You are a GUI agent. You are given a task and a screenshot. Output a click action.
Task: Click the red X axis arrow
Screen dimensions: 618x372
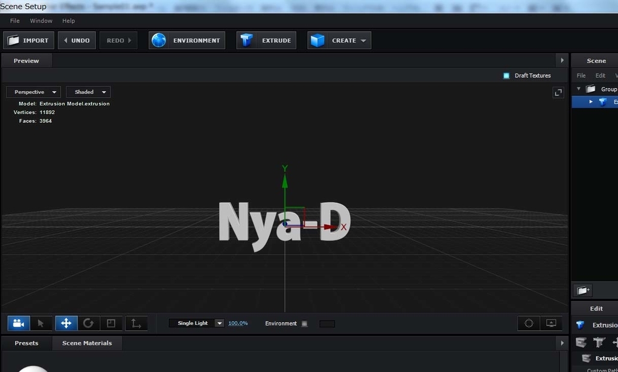pos(331,227)
